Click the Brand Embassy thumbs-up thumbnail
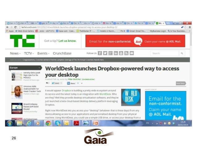The width and height of the screenshot is (197, 148). 17,108
